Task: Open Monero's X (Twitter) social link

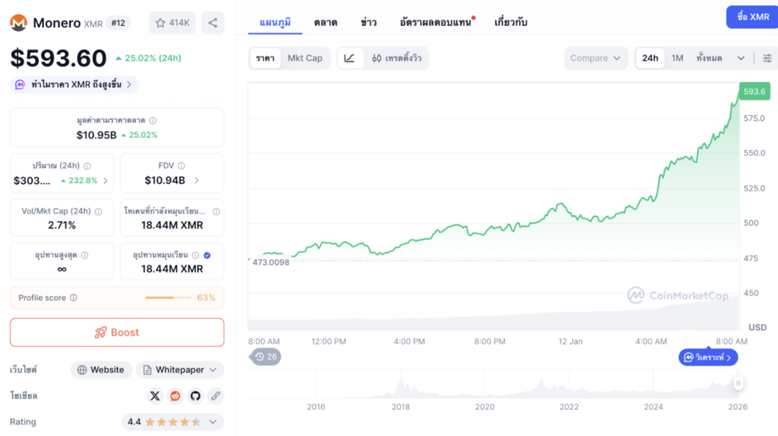Action: pyautogui.click(x=156, y=396)
